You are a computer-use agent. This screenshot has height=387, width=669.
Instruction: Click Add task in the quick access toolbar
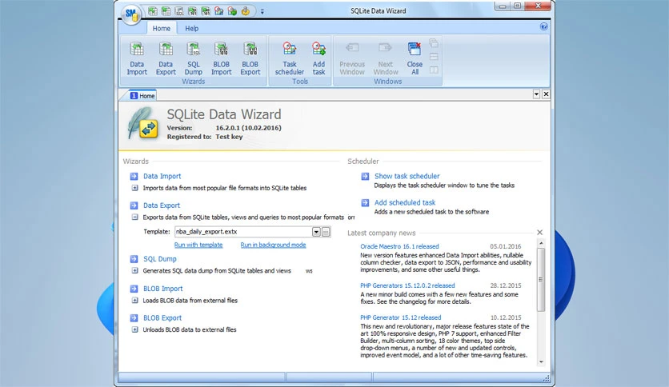point(232,11)
